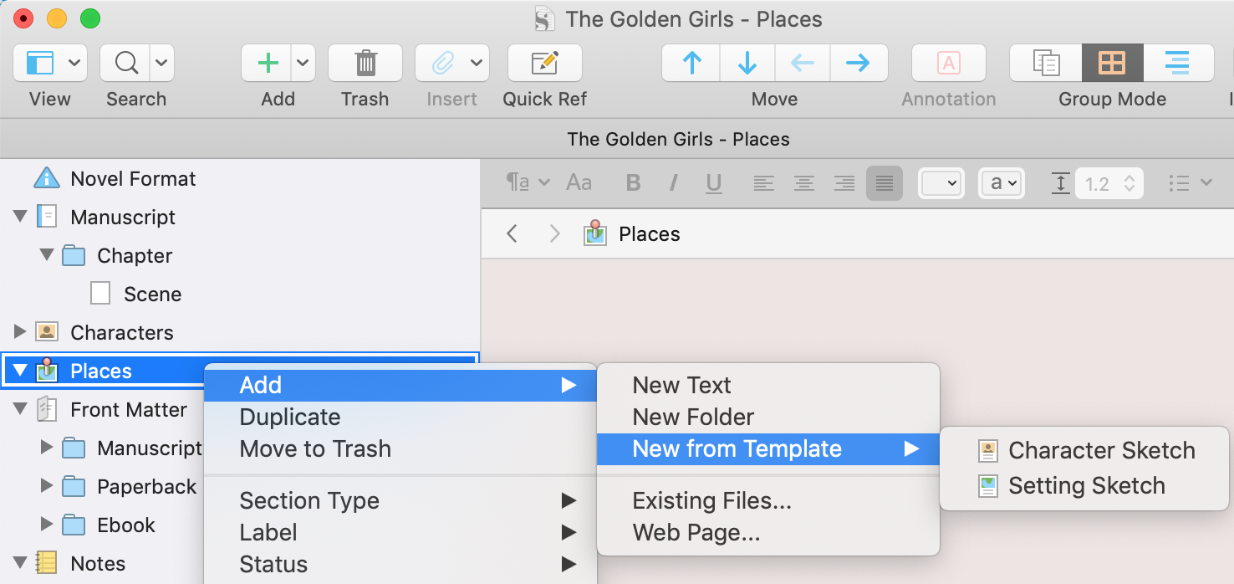Image resolution: width=1234 pixels, height=584 pixels.
Task: Toggle underline formatting
Action: click(714, 182)
